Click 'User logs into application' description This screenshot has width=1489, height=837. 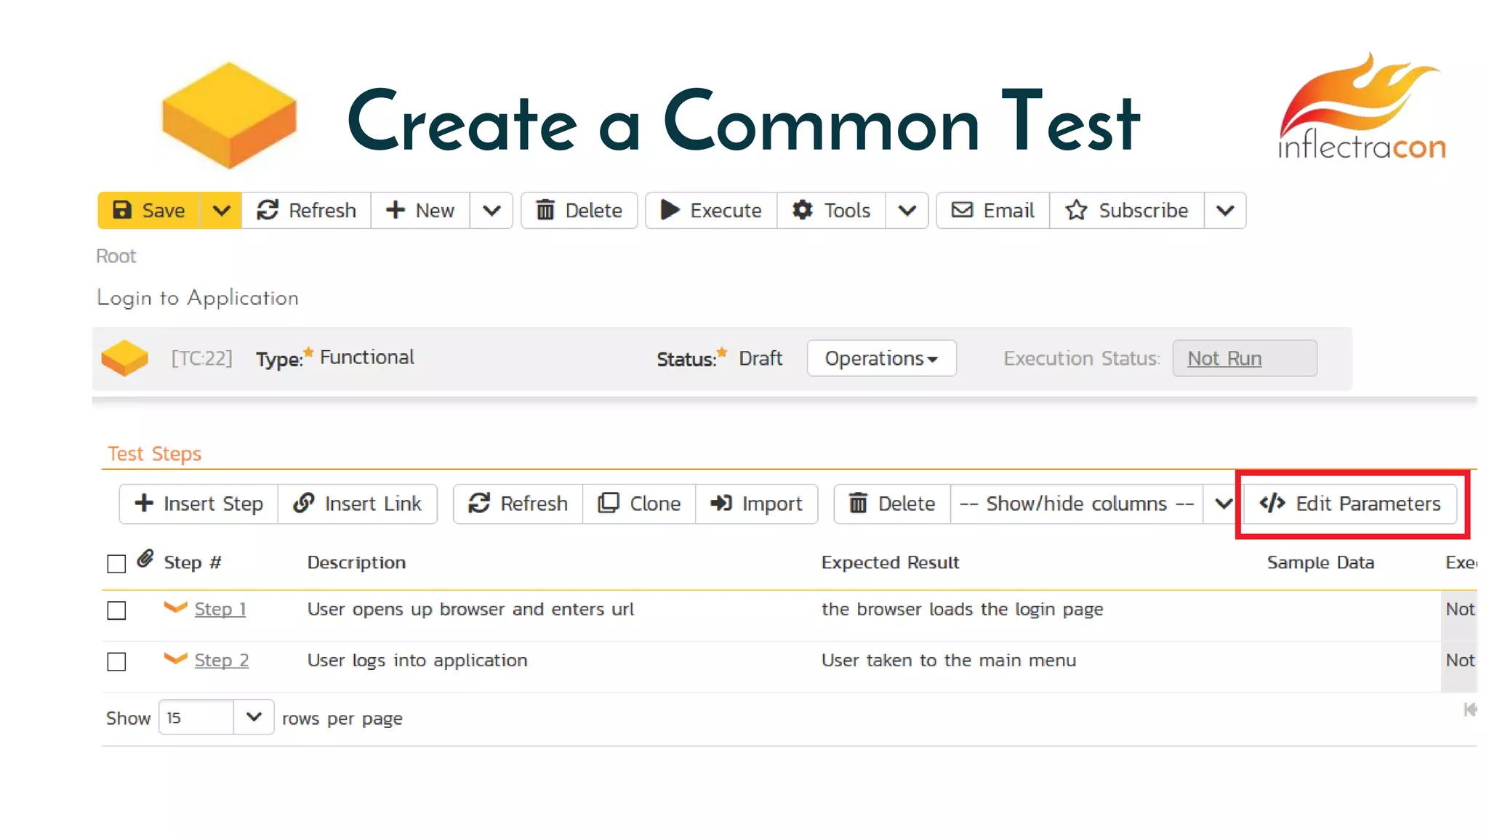(417, 660)
